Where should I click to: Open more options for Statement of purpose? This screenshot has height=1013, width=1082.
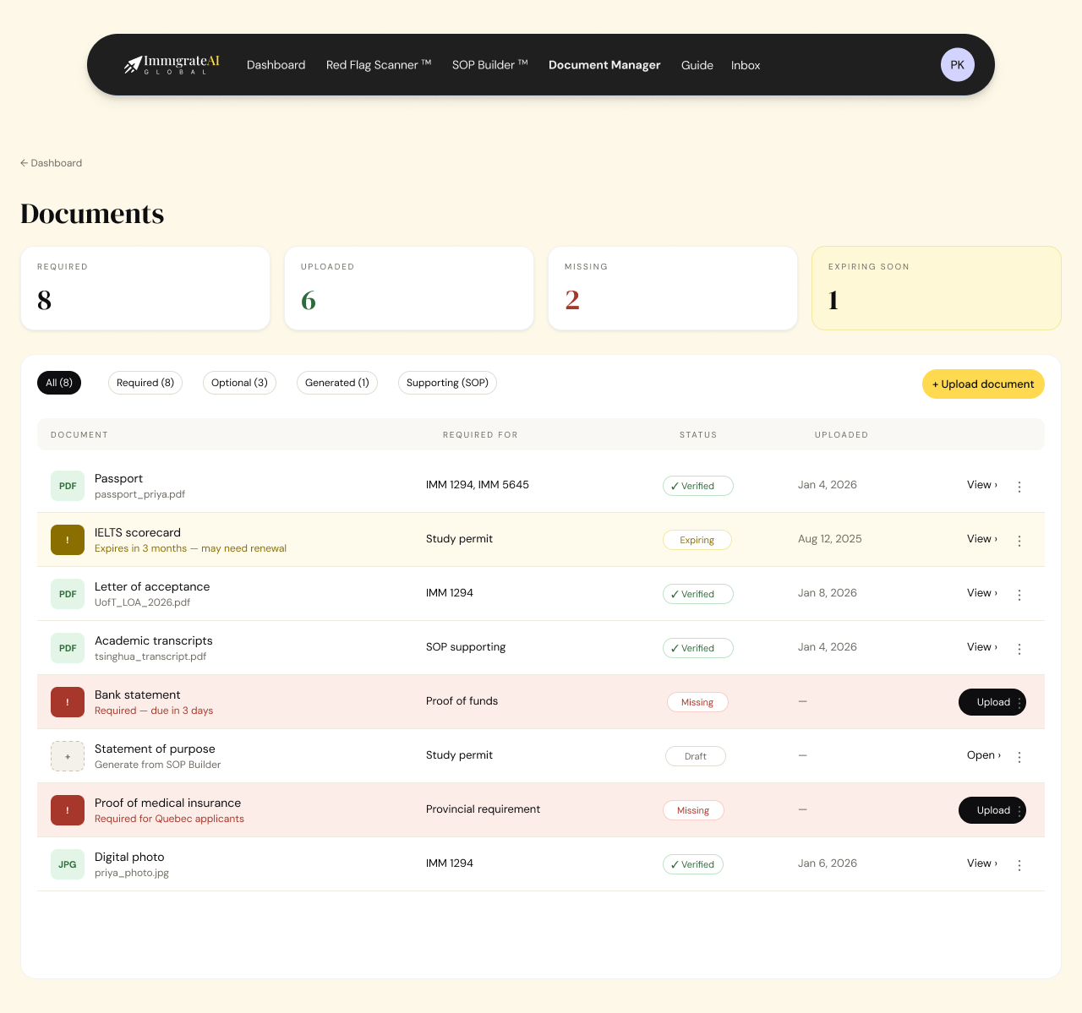[1019, 757]
